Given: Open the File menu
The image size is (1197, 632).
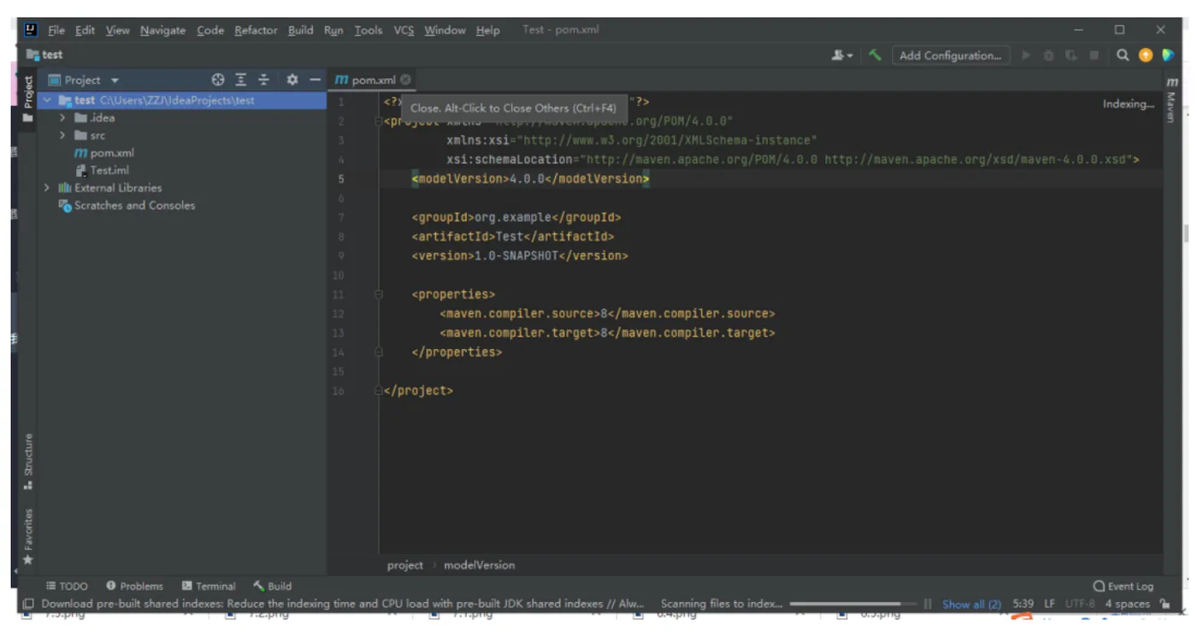Looking at the screenshot, I should pos(56,30).
